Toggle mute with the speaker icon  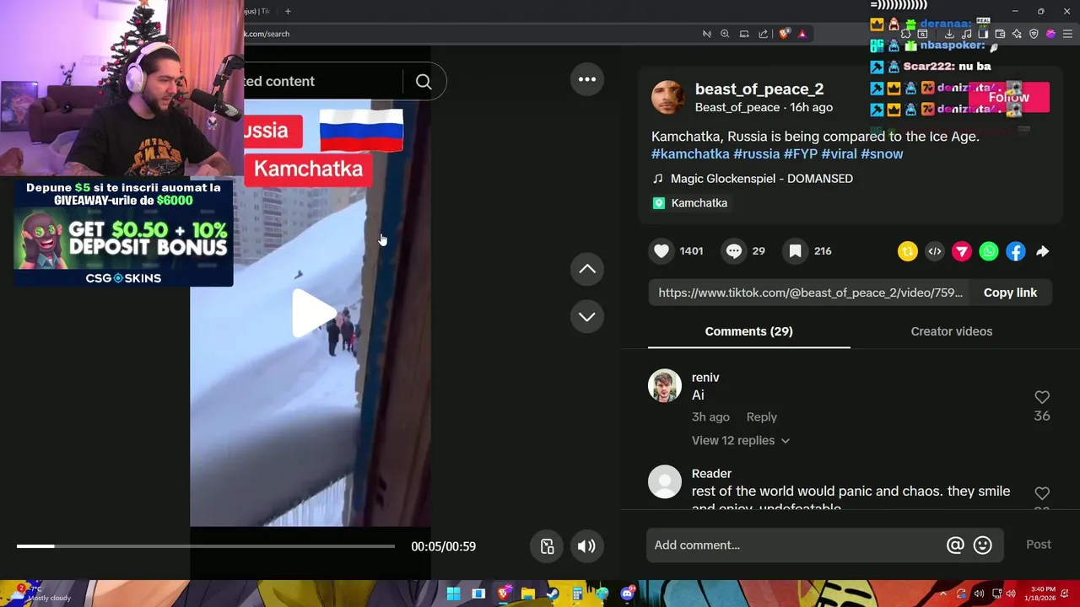click(586, 546)
